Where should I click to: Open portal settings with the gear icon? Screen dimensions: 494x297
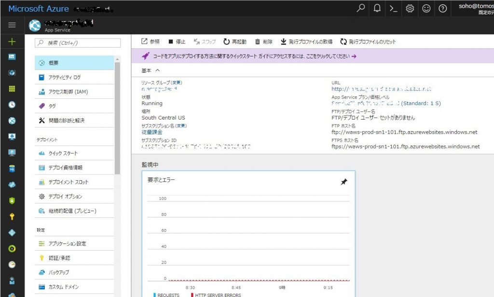pos(410,8)
